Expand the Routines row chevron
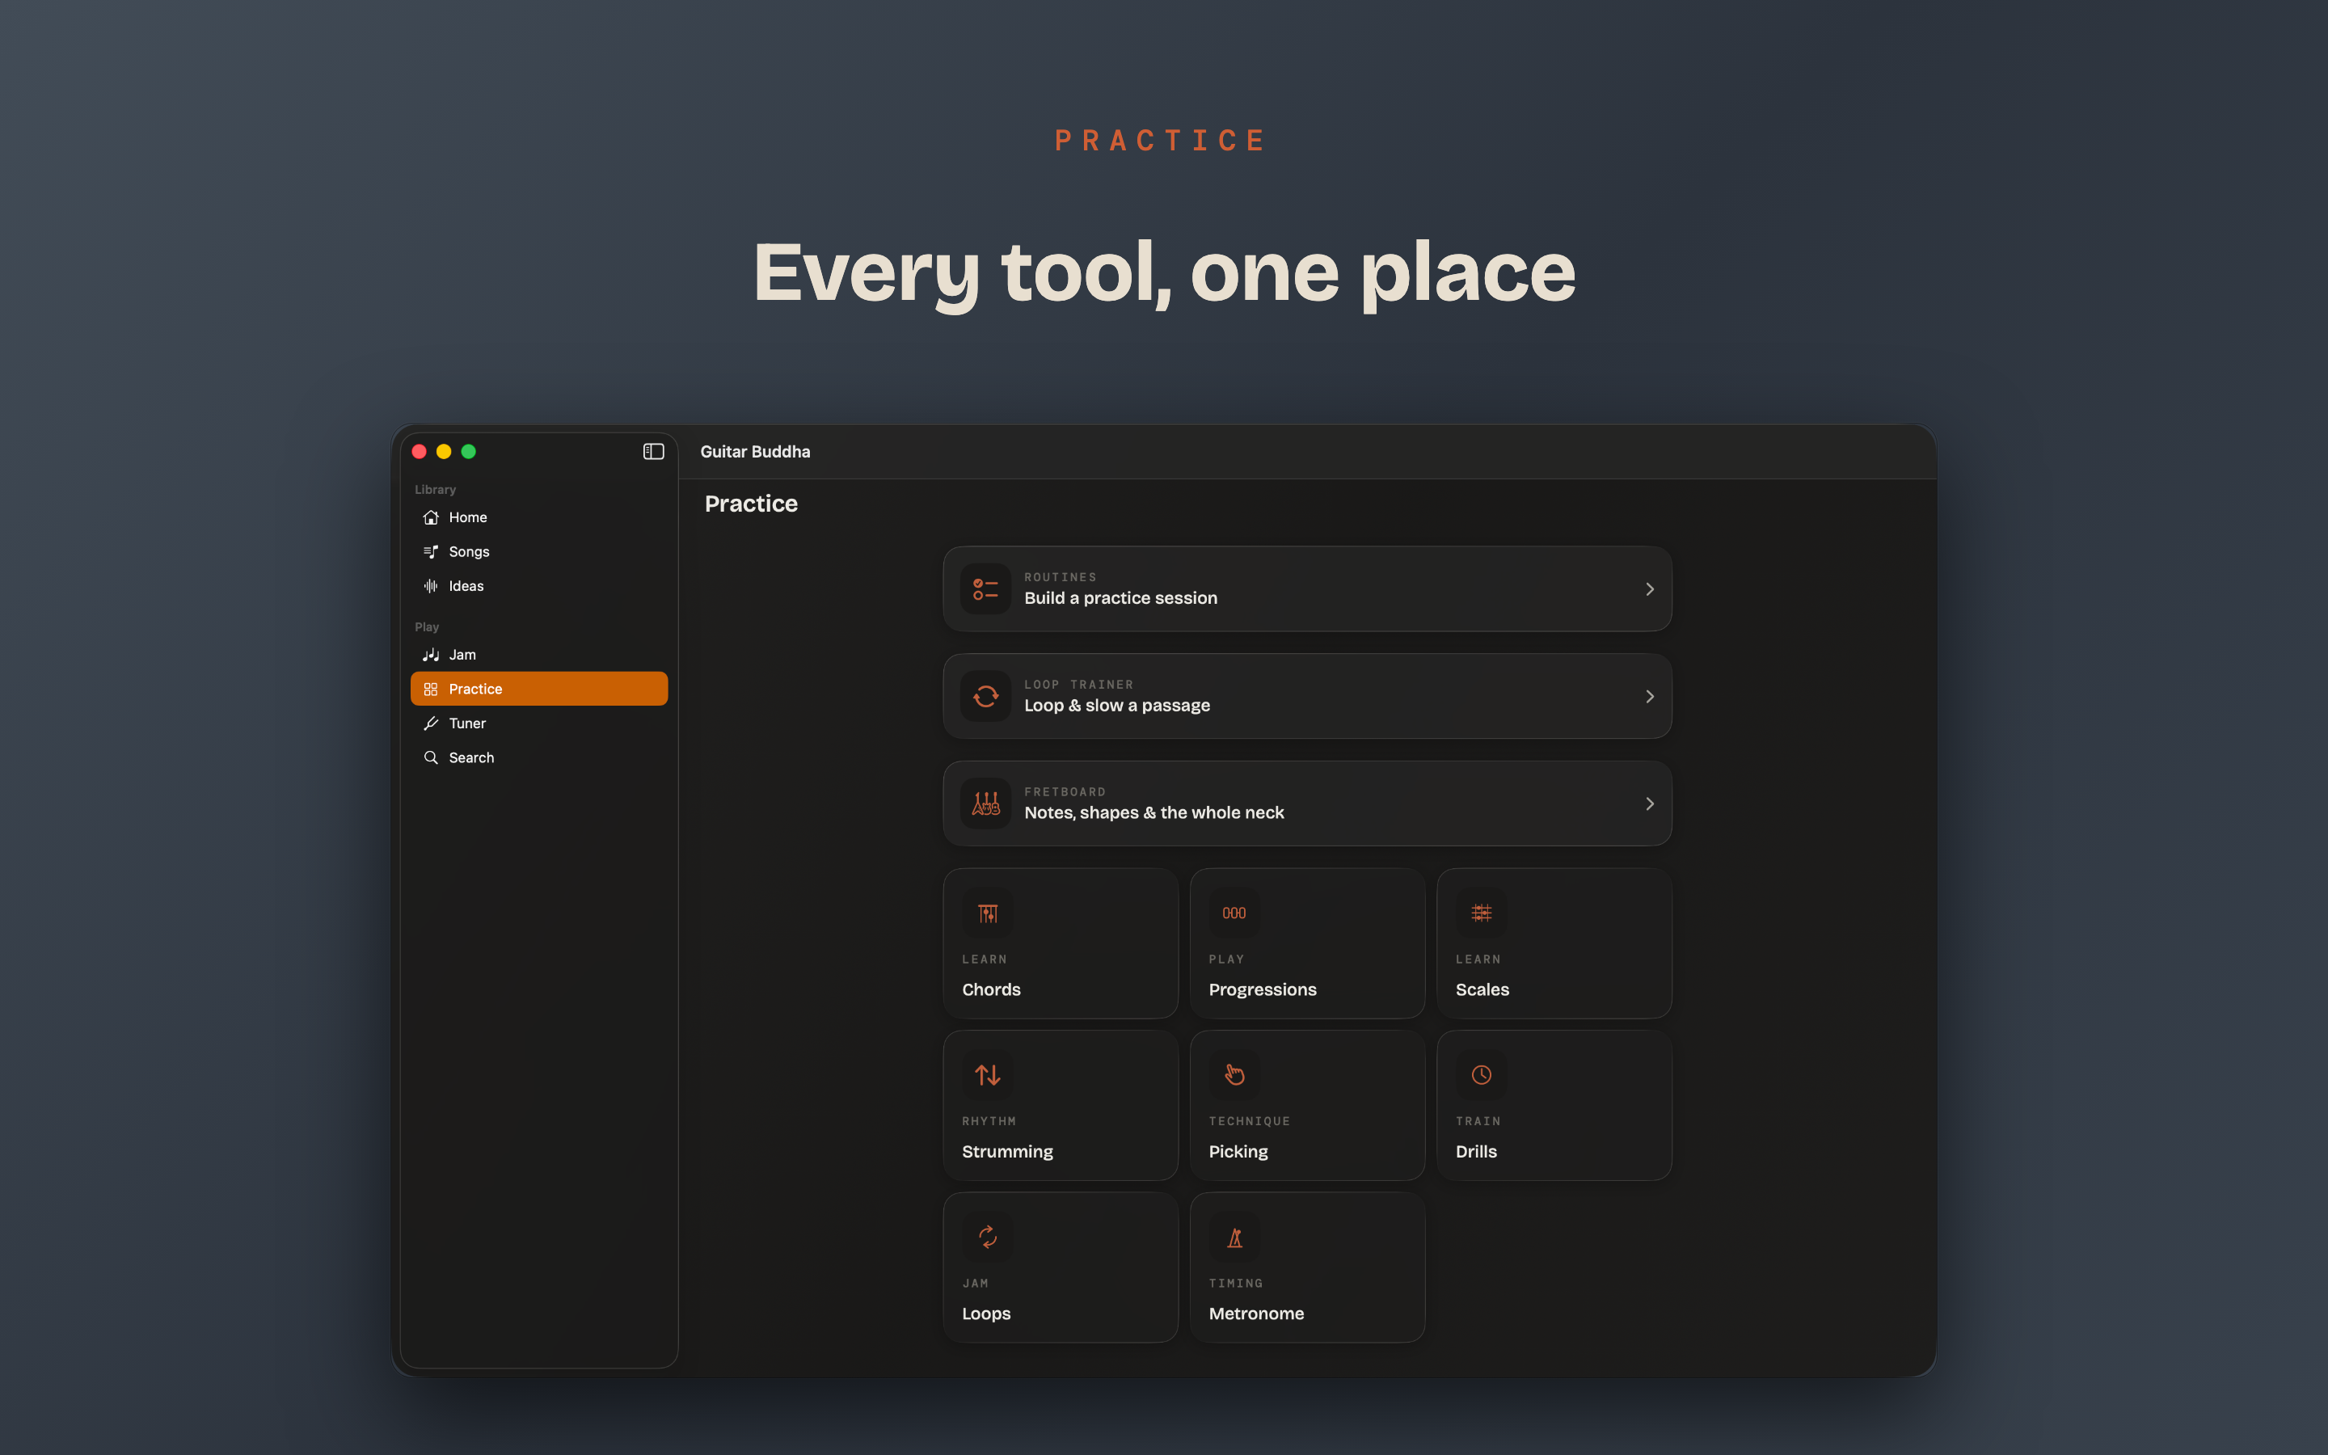The image size is (2328, 1455). coord(1649,589)
